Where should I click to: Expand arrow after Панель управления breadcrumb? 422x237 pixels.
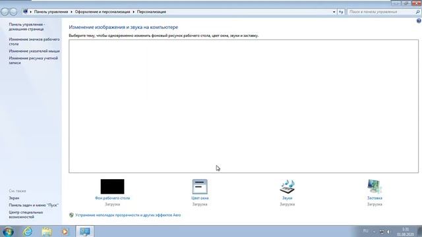[x=71, y=12]
